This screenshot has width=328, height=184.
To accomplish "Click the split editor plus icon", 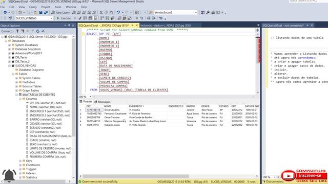I will 257,30.
